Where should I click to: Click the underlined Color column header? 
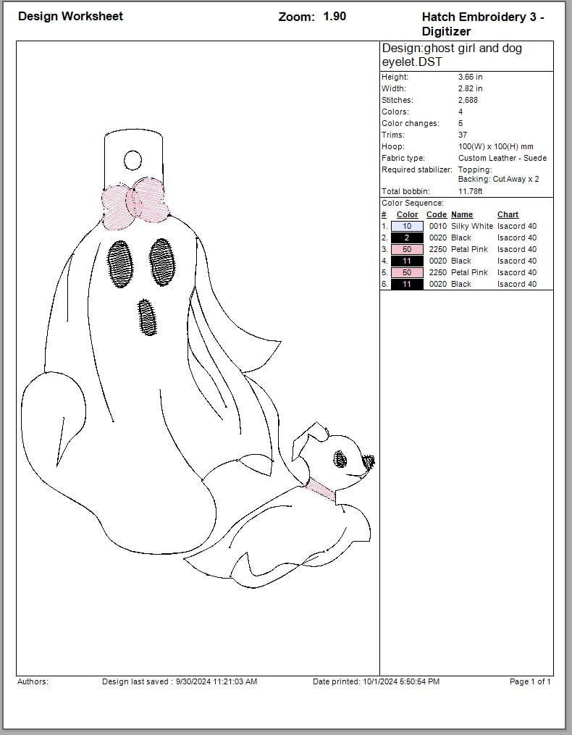[x=407, y=214]
